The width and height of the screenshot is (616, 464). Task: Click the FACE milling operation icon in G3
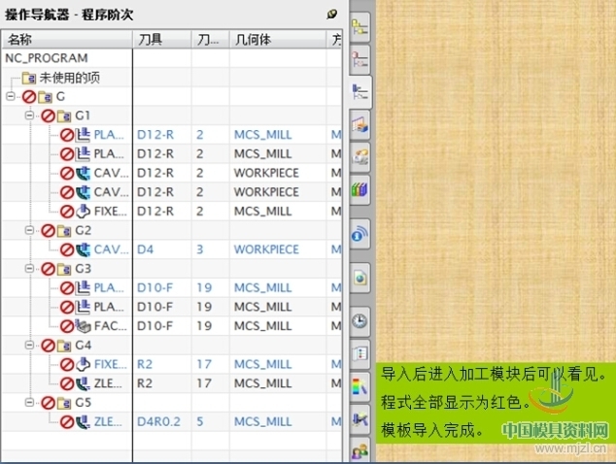pyautogui.click(x=83, y=325)
